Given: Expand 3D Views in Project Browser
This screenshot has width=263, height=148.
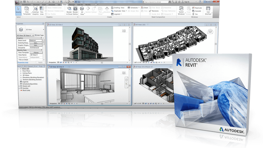Looking at the screenshot, I should click(21, 75).
